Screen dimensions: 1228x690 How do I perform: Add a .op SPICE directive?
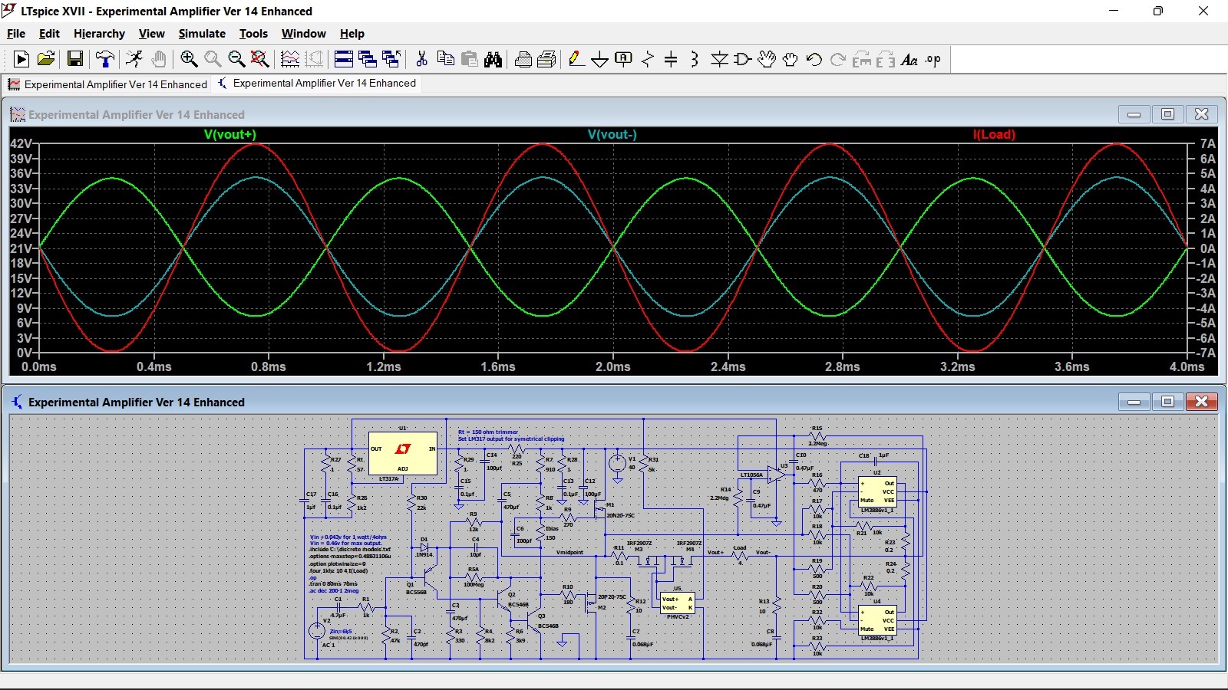tap(933, 59)
